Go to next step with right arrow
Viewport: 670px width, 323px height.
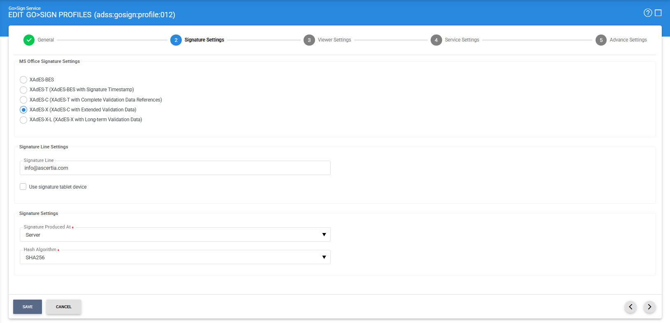point(649,307)
